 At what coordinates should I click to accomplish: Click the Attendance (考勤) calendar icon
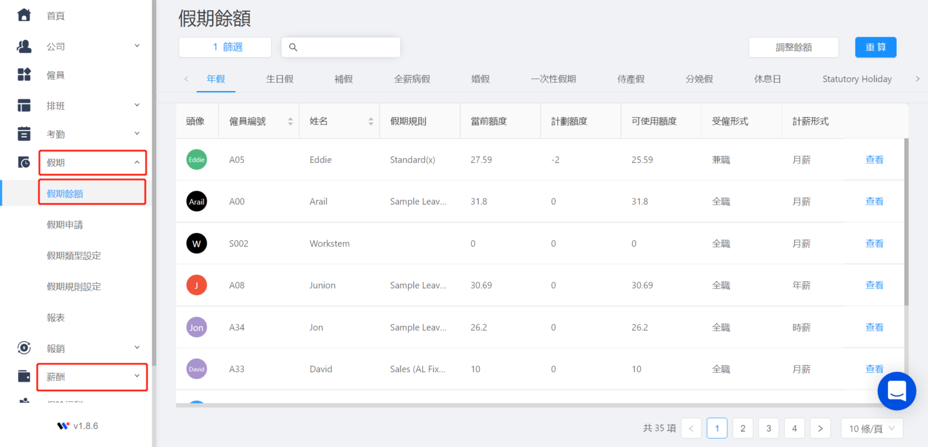tap(24, 134)
